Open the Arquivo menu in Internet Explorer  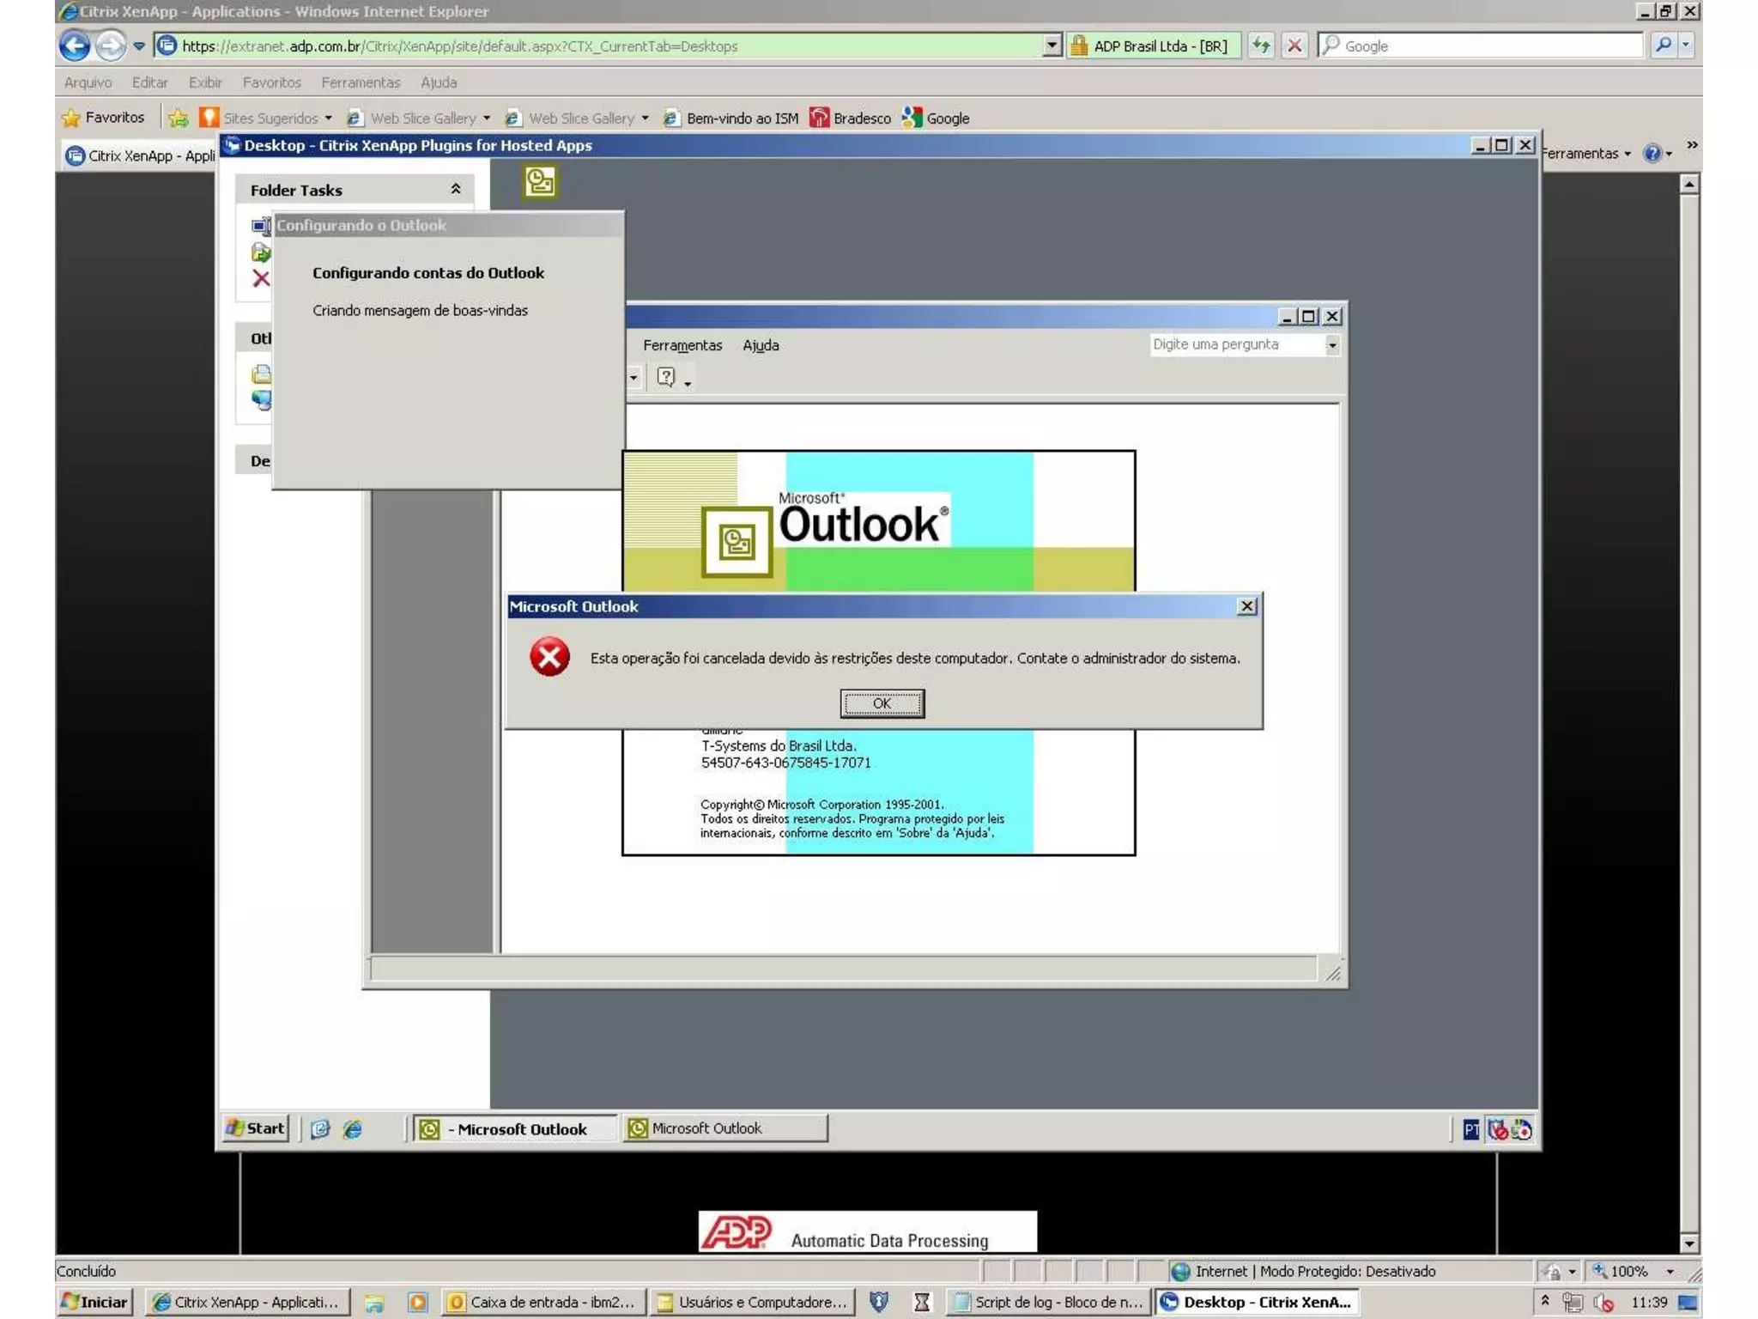click(x=88, y=82)
